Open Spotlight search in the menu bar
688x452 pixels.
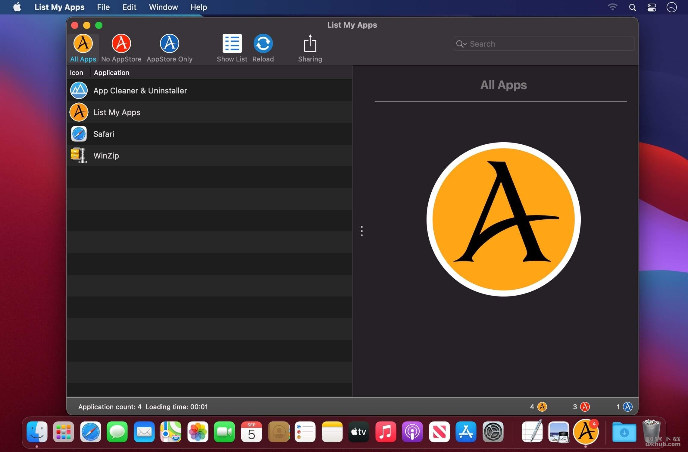(x=632, y=7)
